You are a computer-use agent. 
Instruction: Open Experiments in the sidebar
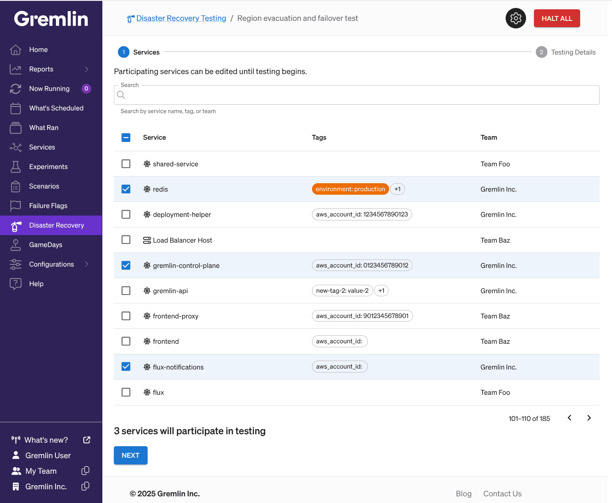(x=51, y=167)
